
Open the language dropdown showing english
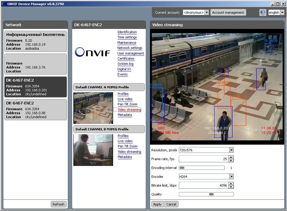tap(282, 12)
